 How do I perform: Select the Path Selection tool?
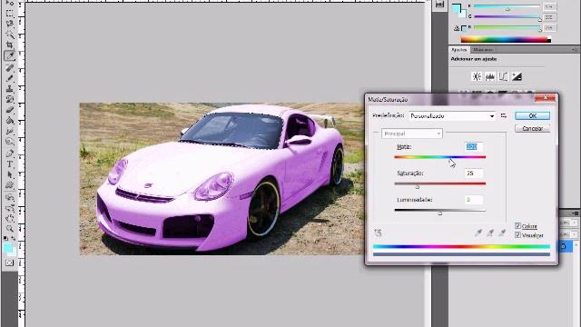[10, 174]
